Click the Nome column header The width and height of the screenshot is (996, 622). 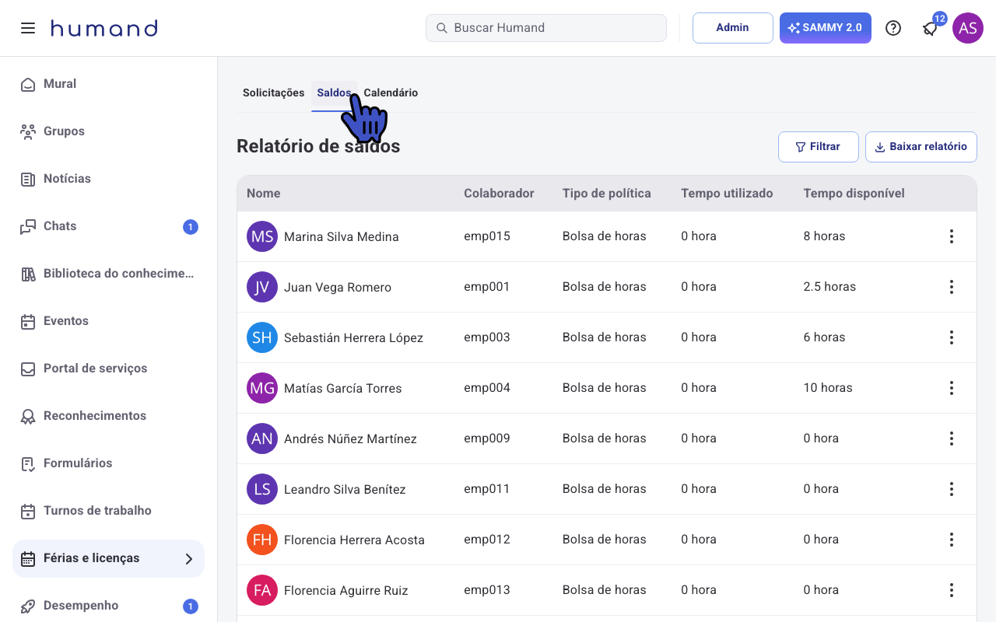point(263,194)
